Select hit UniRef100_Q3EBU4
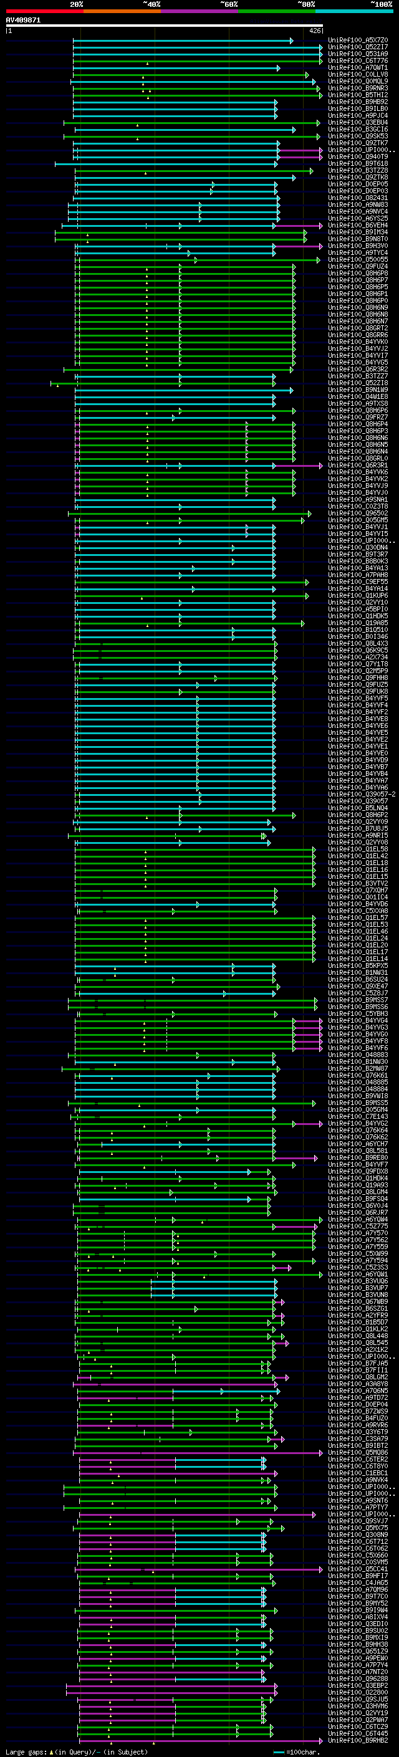The width and height of the screenshot is (399, 1757). pos(358,122)
